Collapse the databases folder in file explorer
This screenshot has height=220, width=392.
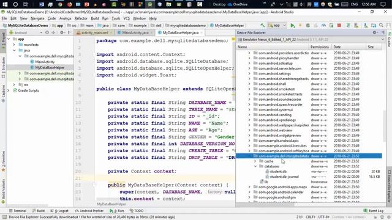point(255,166)
